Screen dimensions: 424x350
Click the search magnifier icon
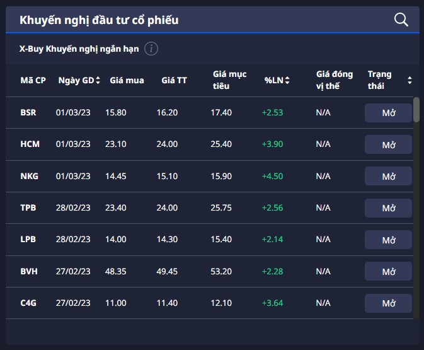click(401, 20)
